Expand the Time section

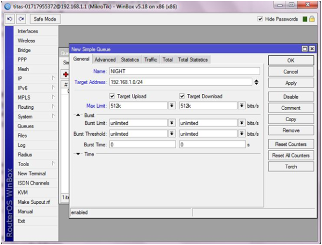[x=78, y=154]
